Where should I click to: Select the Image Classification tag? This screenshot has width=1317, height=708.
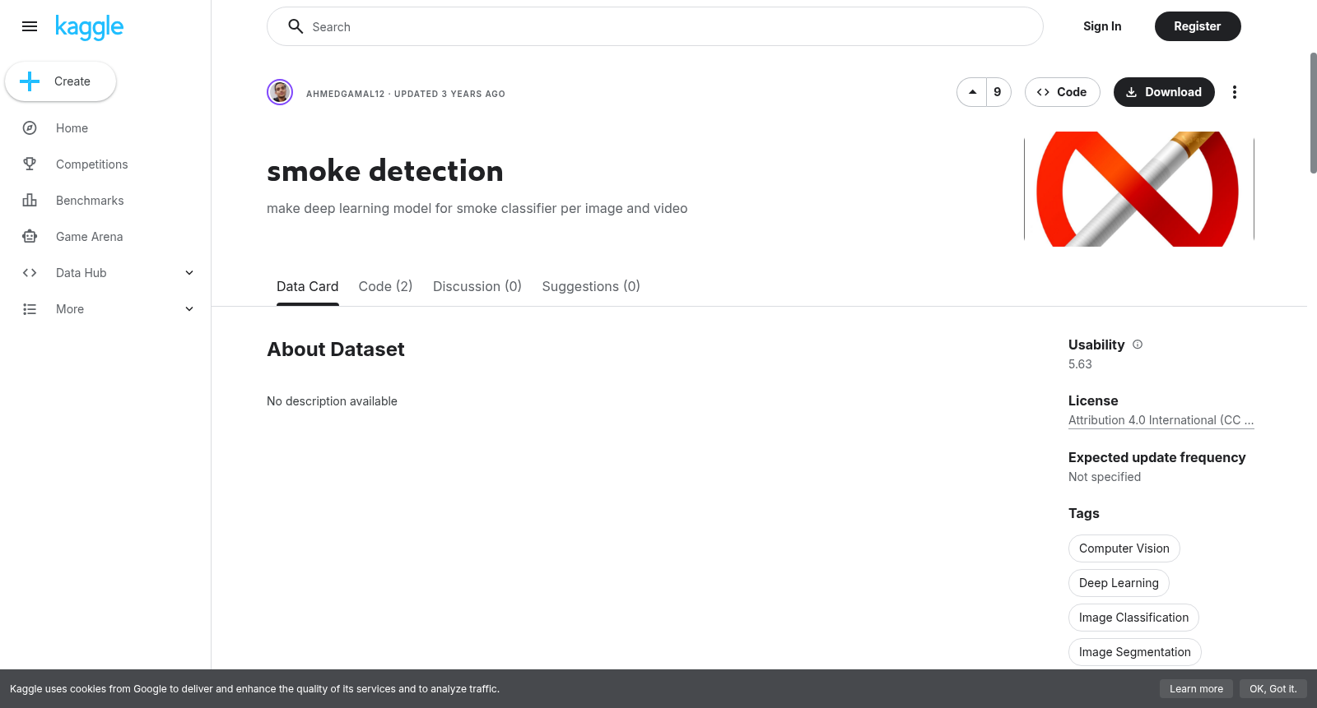point(1133,618)
